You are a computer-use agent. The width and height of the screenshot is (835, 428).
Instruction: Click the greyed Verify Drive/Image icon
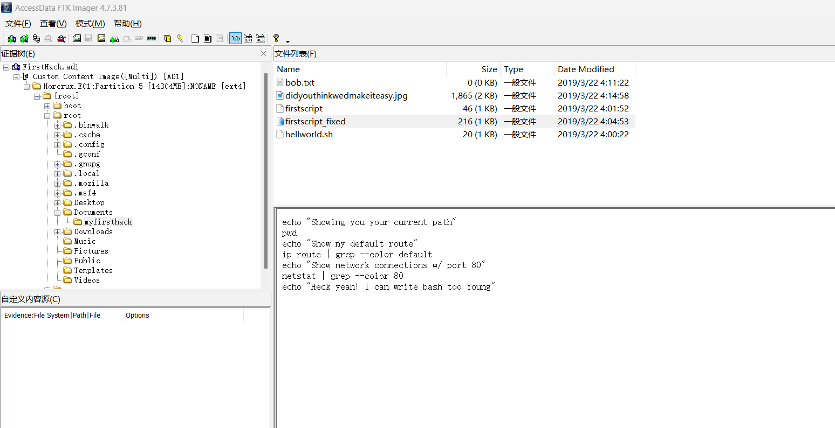pyautogui.click(x=139, y=39)
